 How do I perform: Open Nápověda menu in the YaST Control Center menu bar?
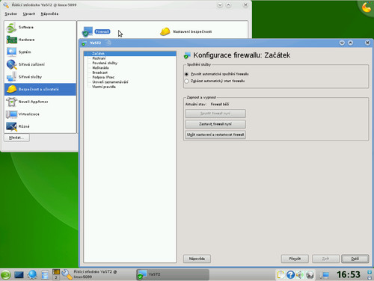pos(49,13)
